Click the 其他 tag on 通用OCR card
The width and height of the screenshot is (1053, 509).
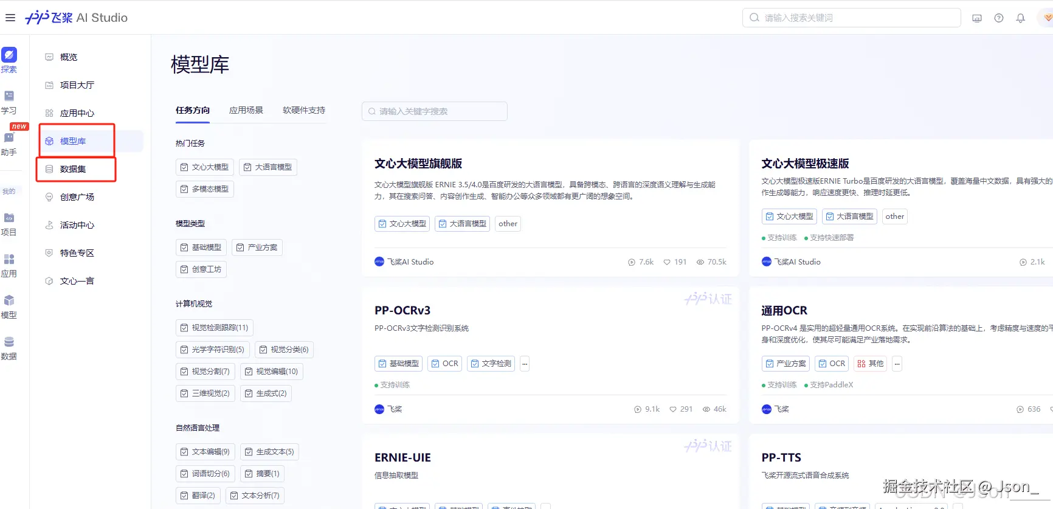(x=871, y=364)
